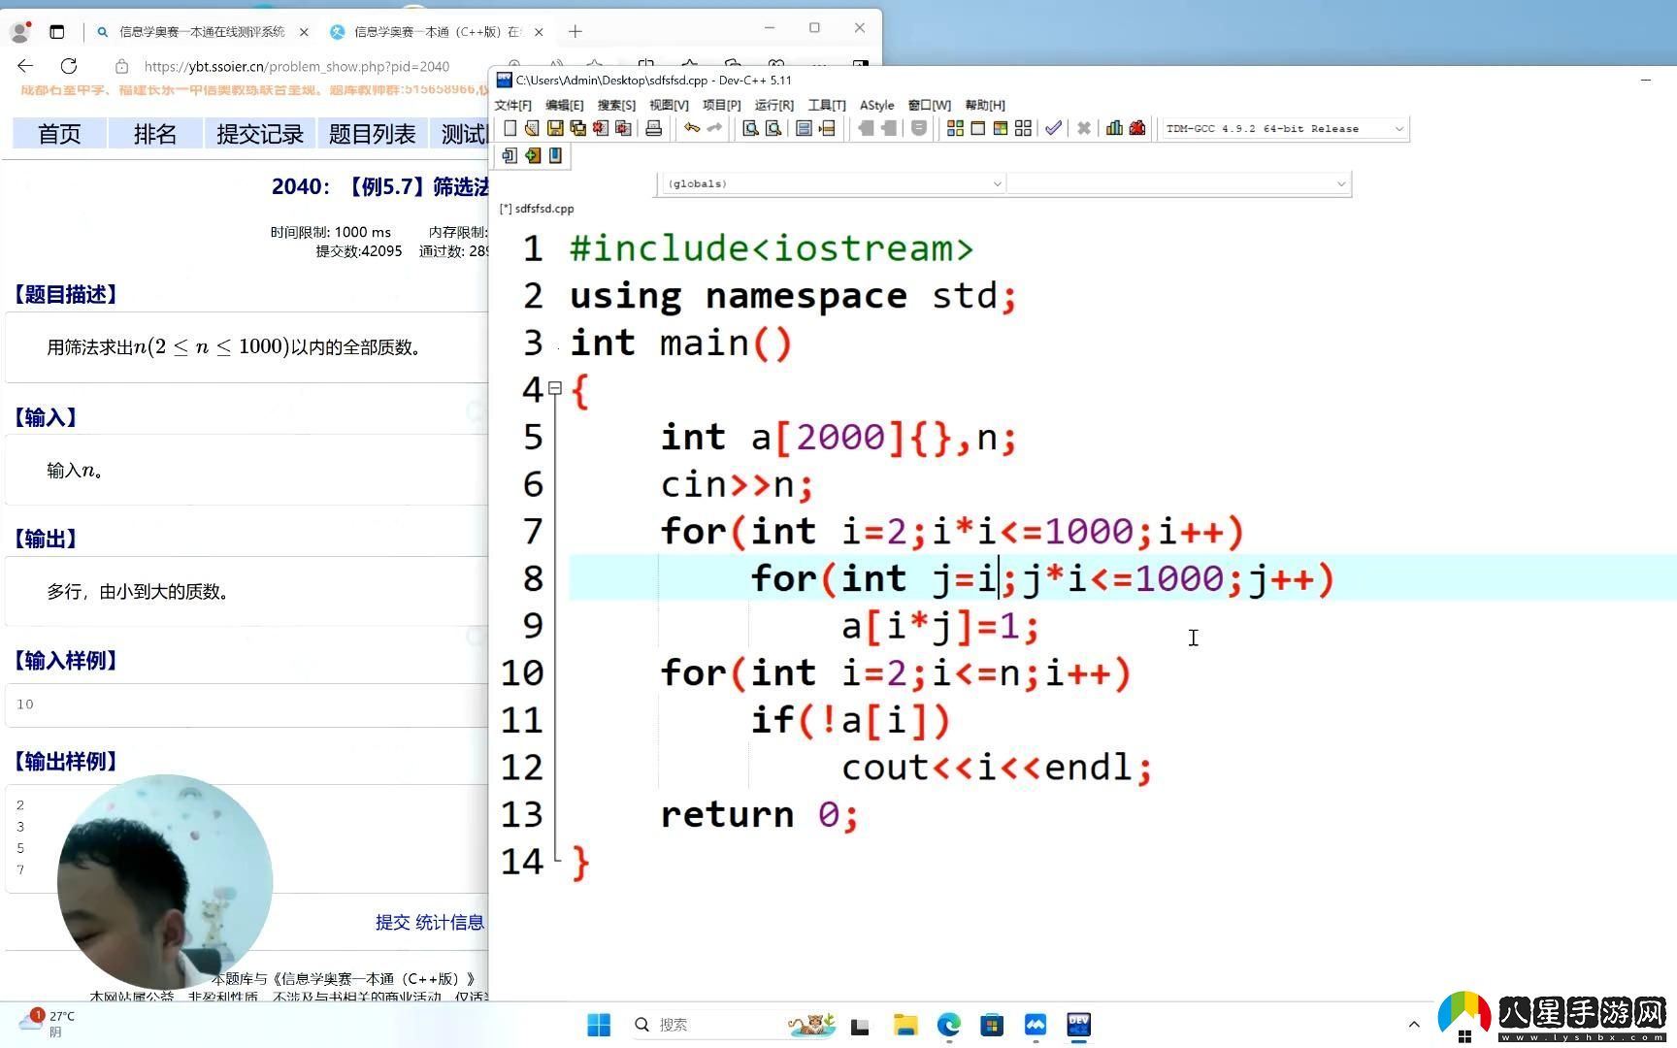This screenshot has width=1677, height=1048.
Task: Open 提交记录 in site navigation
Action: pos(260,134)
